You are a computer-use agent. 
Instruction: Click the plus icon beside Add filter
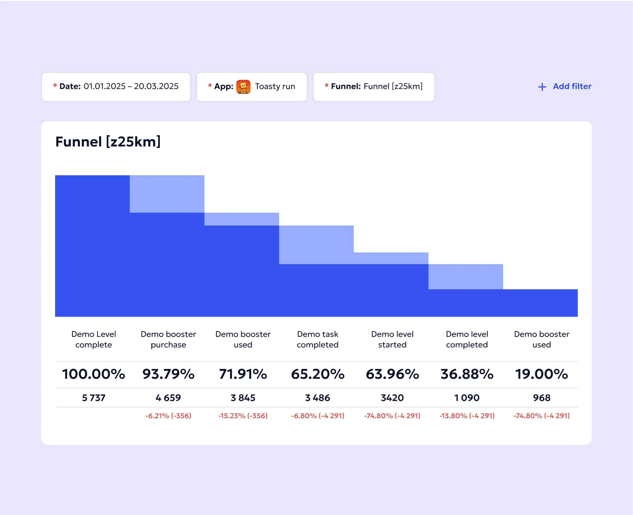(542, 87)
